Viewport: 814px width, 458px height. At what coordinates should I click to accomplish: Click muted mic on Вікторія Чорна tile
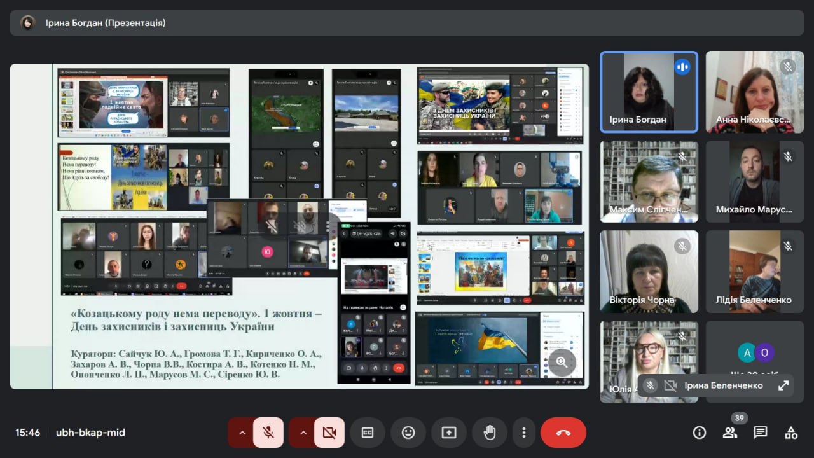(x=682, y=246)
